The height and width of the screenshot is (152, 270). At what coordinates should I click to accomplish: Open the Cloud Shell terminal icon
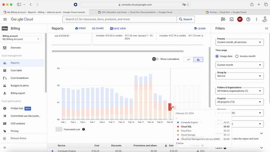coord(232,19)
